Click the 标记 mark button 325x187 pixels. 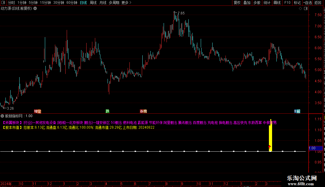297,3
